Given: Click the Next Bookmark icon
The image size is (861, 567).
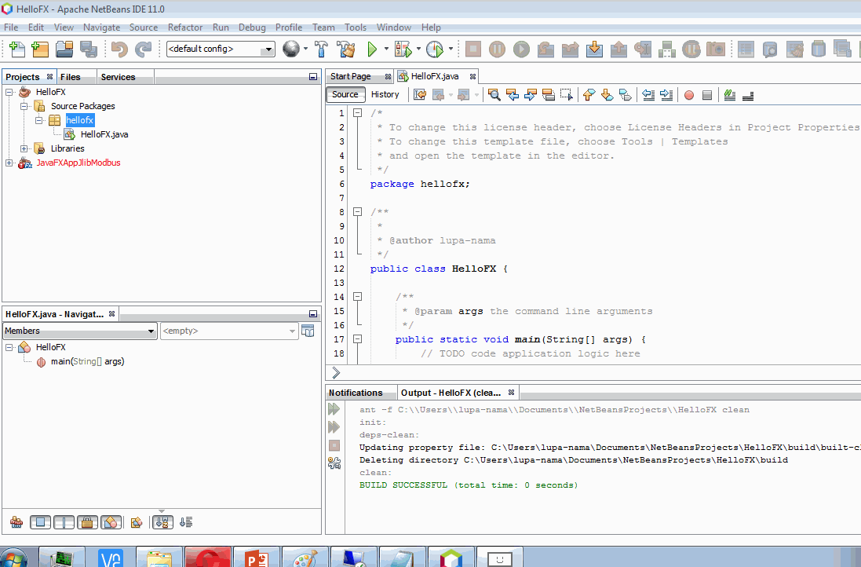Looking at the screenshot, I should pos(607,95).
